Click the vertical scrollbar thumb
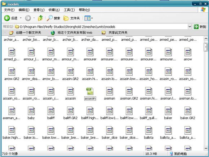 coord(206,47)
